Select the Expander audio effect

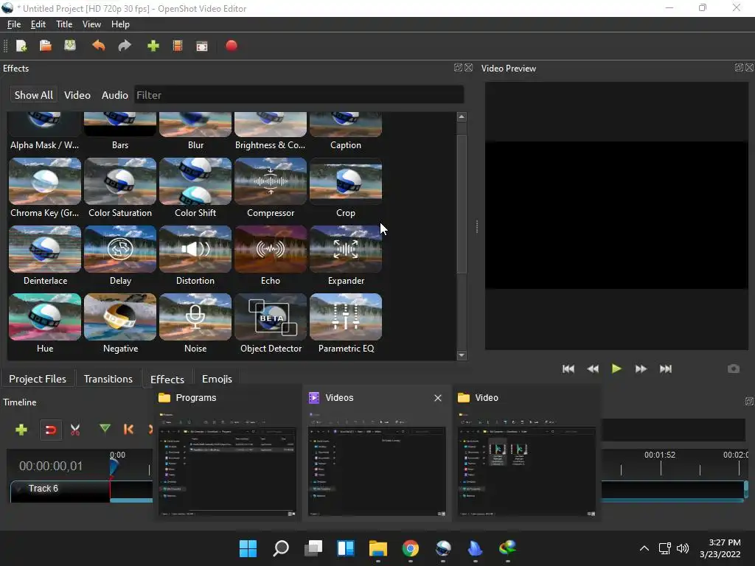point(346,256)
